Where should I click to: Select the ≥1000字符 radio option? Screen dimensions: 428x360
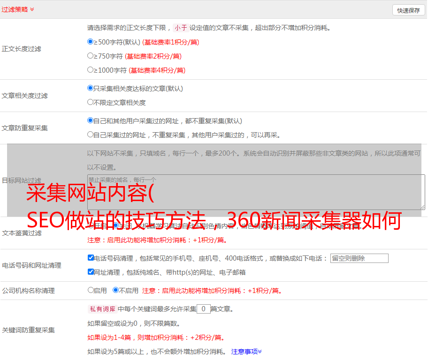[90, 69]
